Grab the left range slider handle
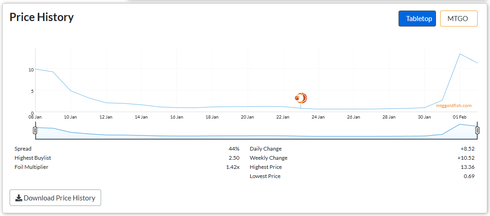 point(35,130)
